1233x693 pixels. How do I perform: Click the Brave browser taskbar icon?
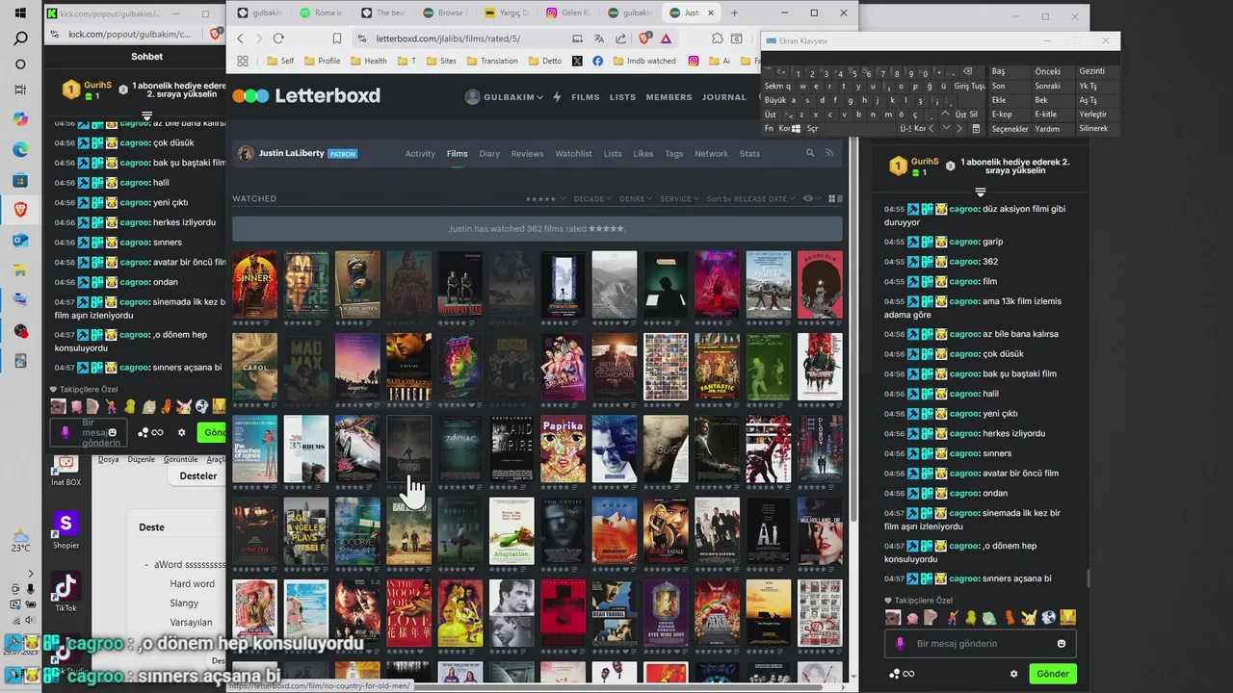pos(20,210)
